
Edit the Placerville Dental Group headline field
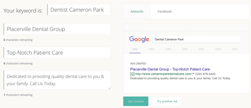(x=57, y=29)
